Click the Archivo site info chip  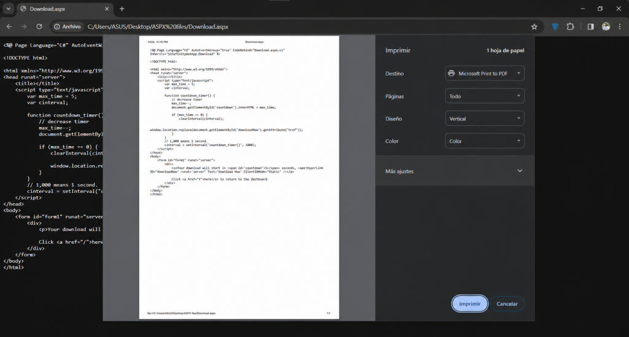coord(68,27)
